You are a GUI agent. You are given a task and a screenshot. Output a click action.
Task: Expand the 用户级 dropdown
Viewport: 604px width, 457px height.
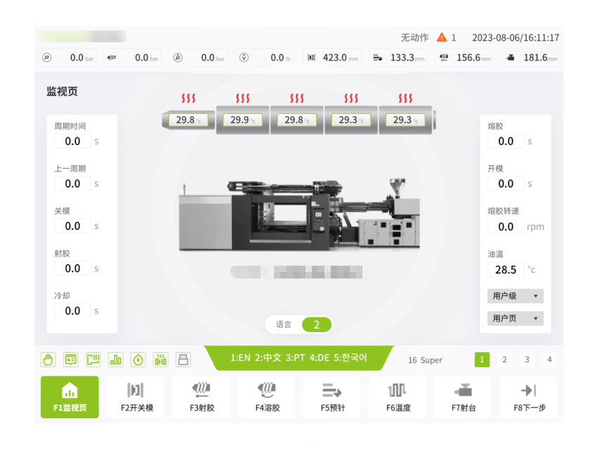click(x=516, y=296)
